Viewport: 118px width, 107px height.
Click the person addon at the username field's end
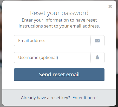[97, 57]
